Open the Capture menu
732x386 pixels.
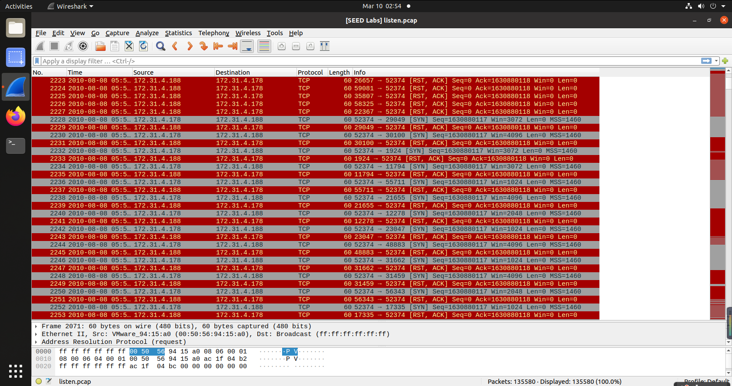click(117, 33)
